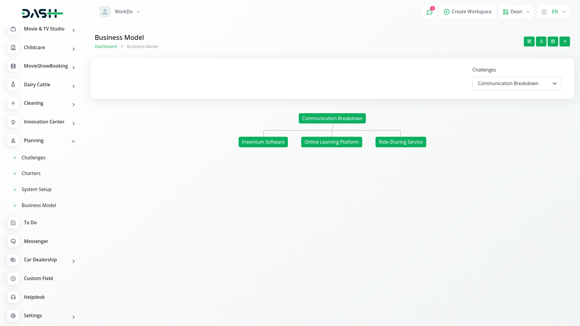
Task: Open the WorkDo workspace dropdown
Action: coord(120,12)
